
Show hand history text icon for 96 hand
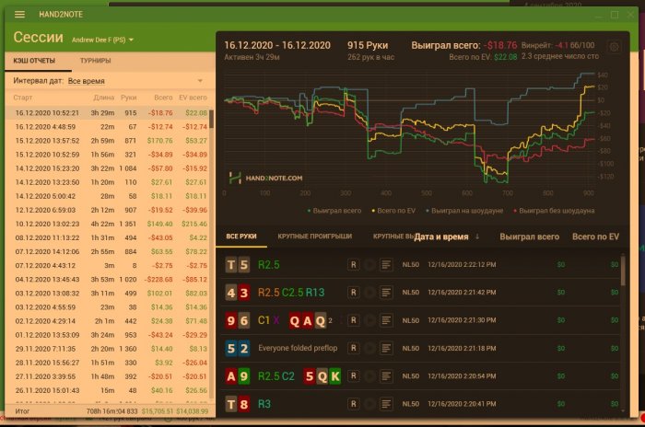point(386,320)
